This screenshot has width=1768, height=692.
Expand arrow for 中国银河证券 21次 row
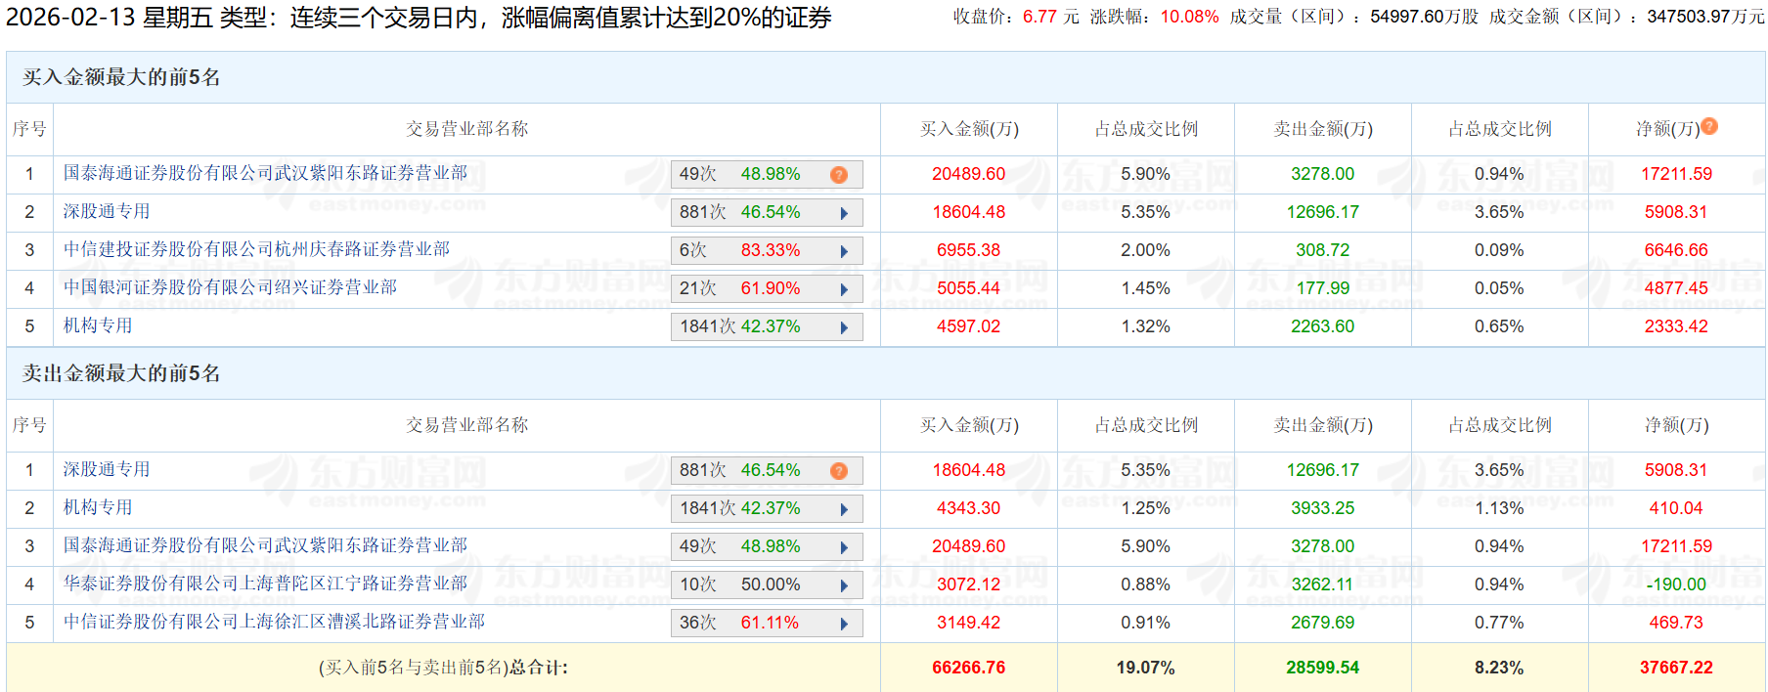(844, 289)
